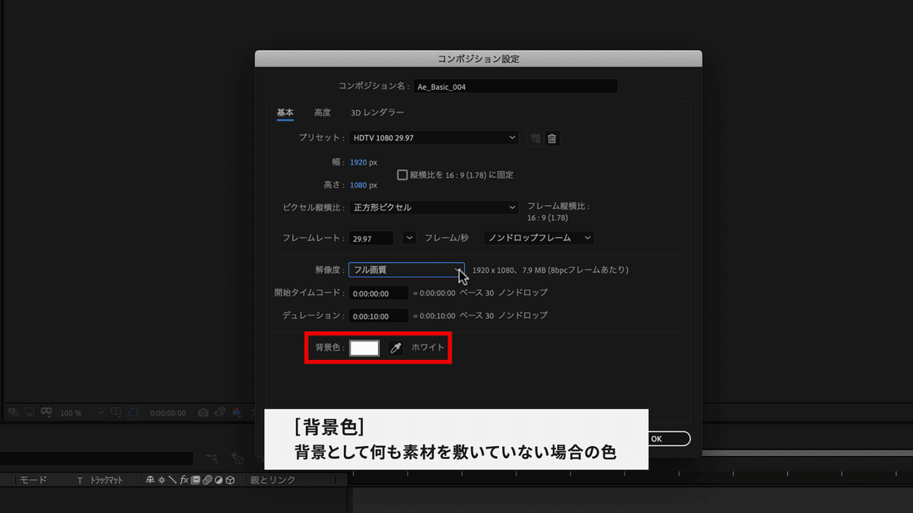
Task: Switch to the 高度 tab
Action: [323, 112]
